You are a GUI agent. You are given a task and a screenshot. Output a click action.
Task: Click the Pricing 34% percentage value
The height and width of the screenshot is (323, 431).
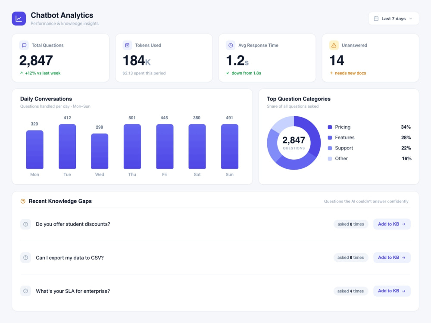click(406, 127)
